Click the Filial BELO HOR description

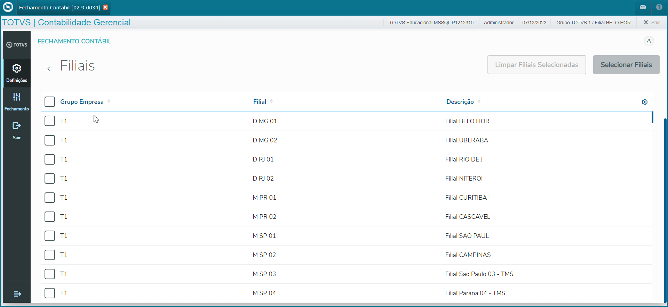(467, 121)
